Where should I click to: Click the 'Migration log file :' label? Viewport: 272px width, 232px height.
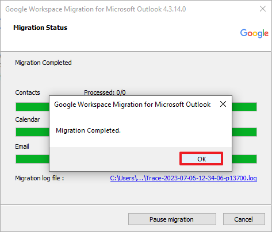(x=40, y=178)
